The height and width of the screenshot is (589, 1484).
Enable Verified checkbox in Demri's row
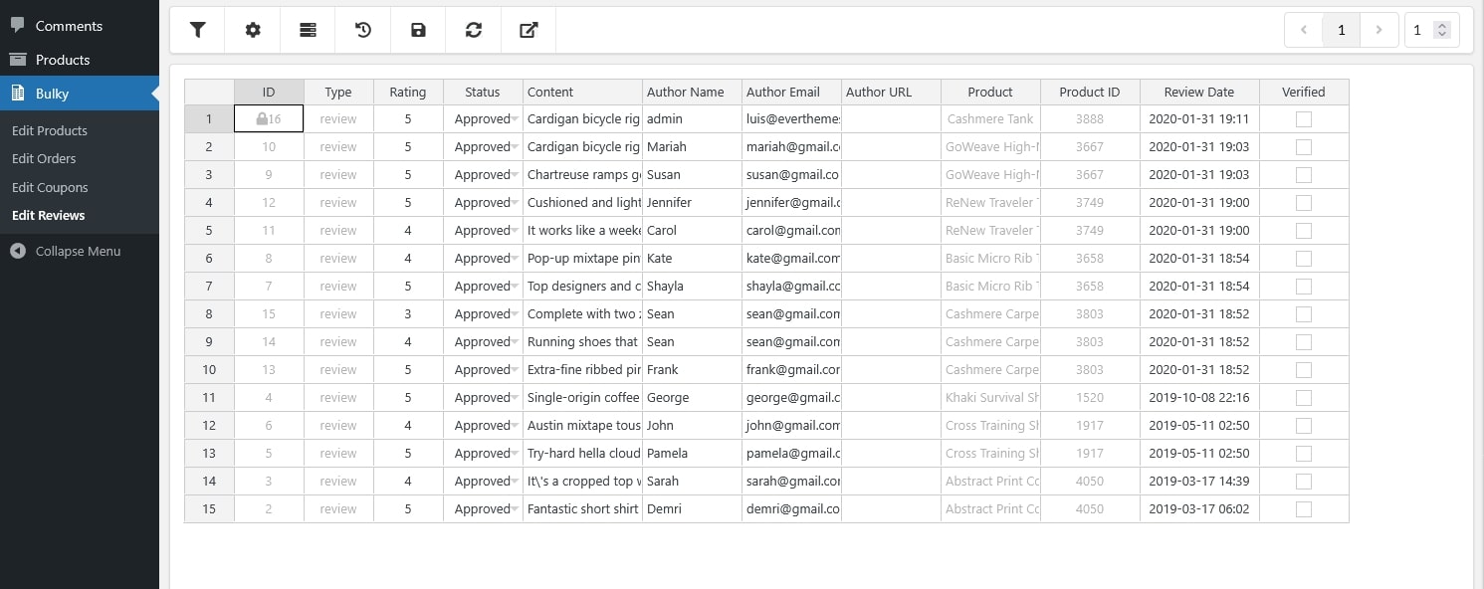point(1304,509)
